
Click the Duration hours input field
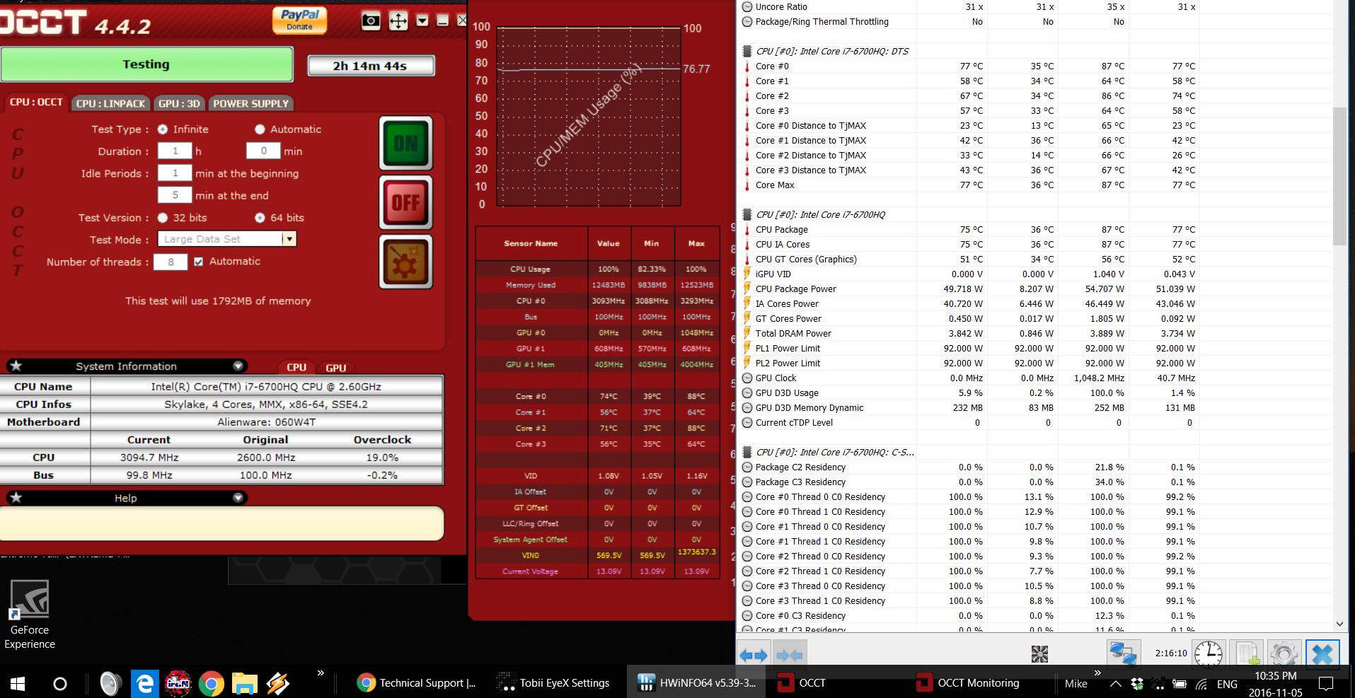(175, 151)
